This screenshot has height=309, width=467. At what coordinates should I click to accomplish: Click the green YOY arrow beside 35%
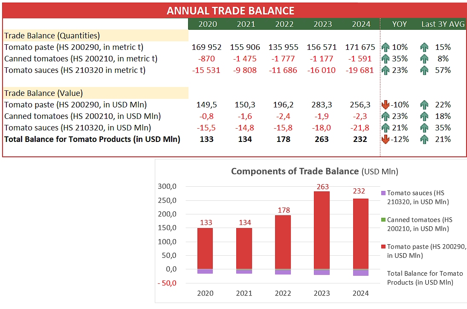[x=386, y=59]
